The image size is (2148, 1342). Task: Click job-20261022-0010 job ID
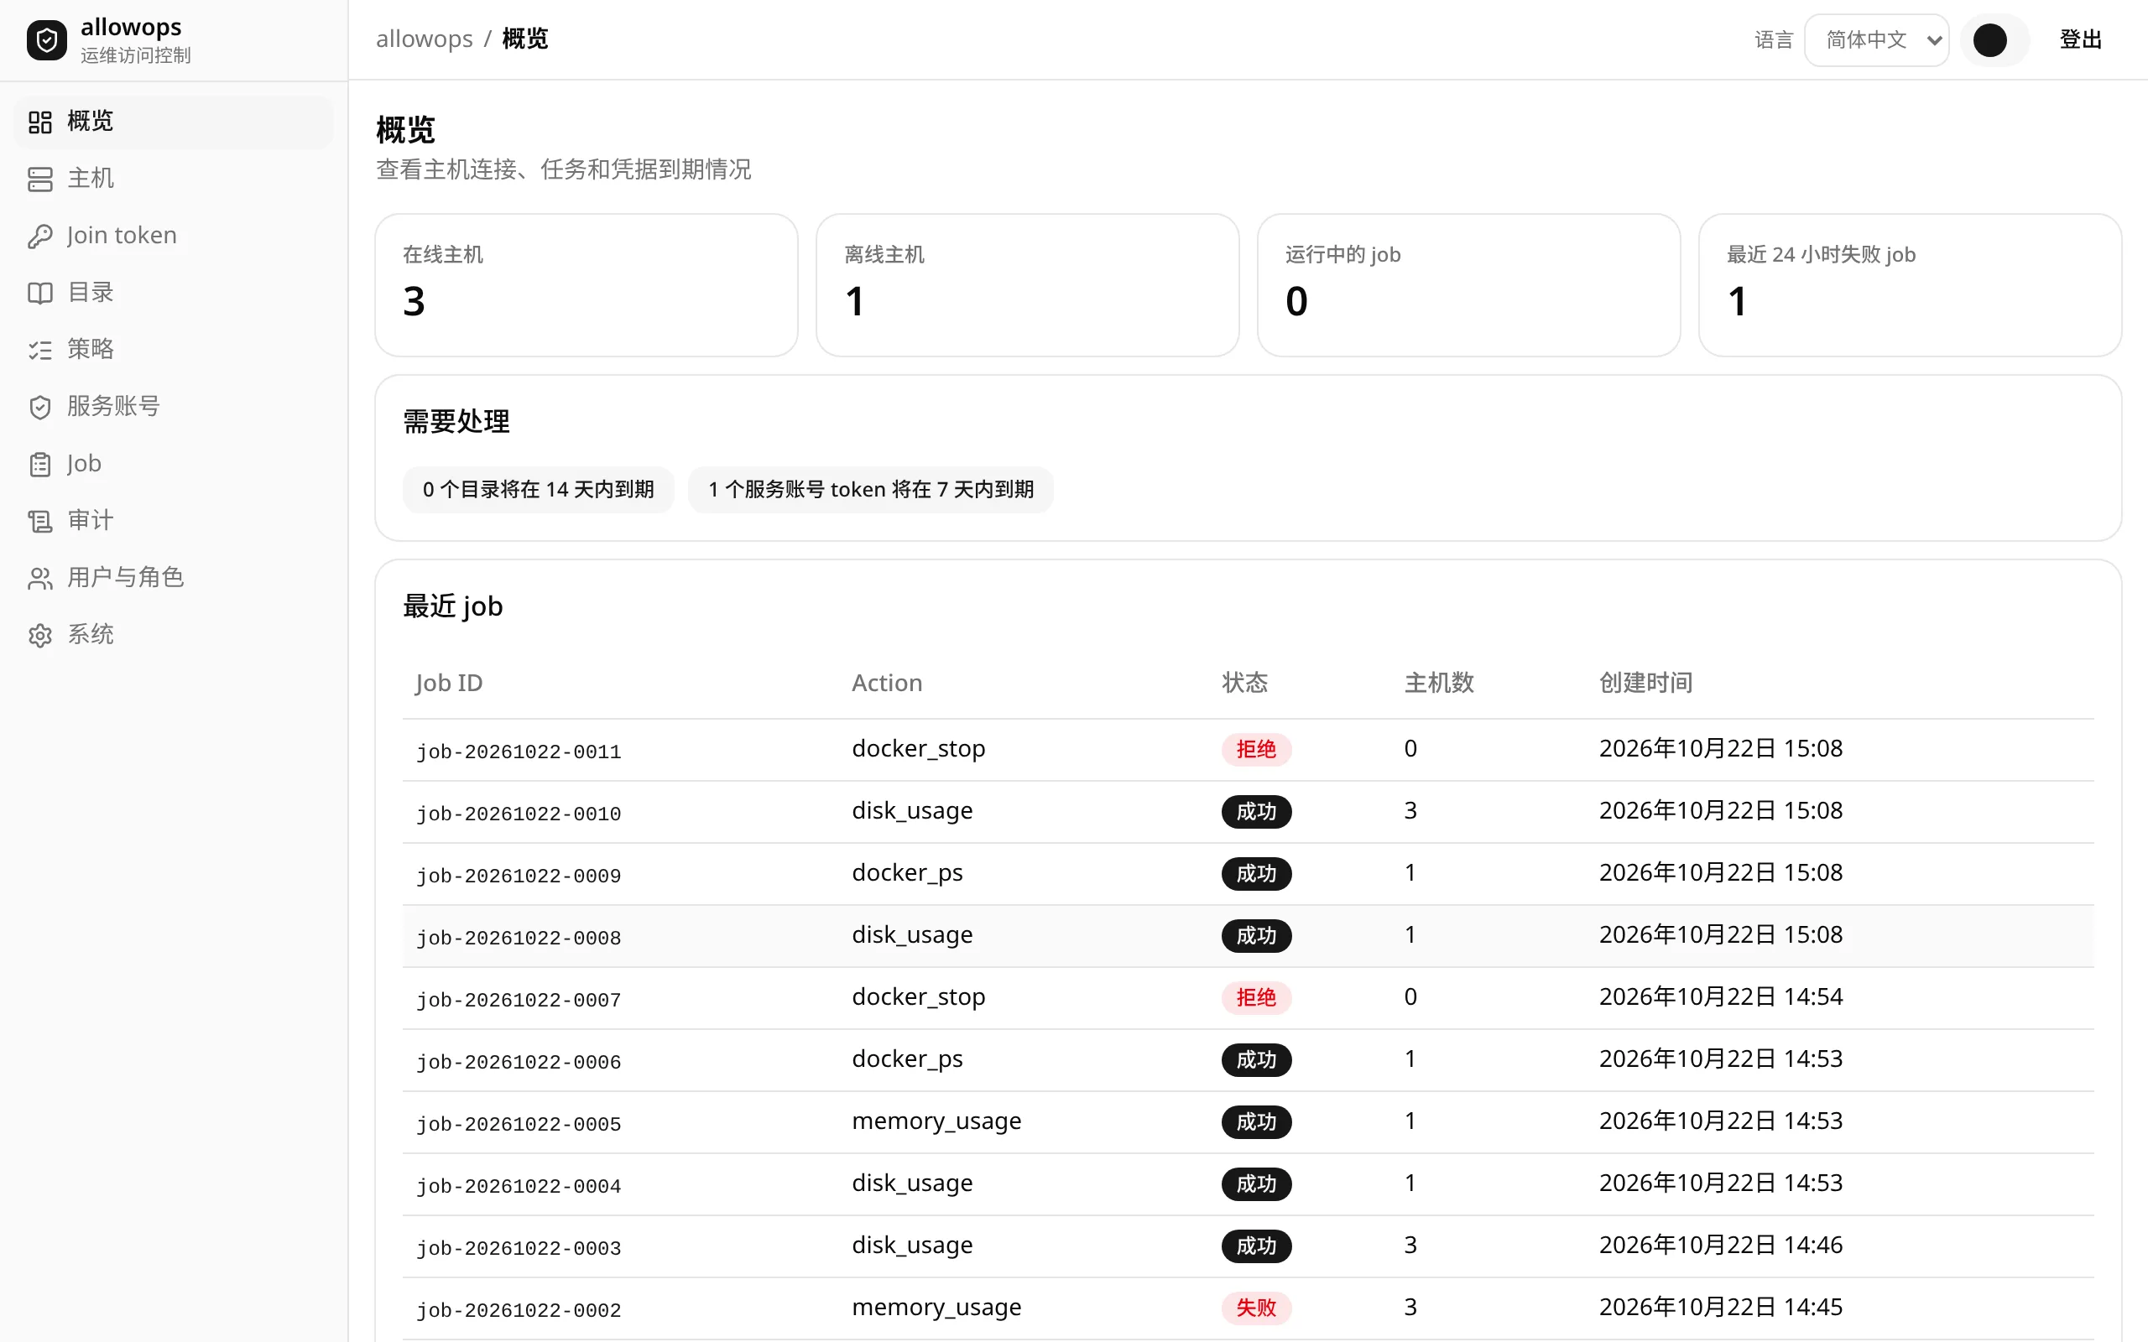[519, 814]
